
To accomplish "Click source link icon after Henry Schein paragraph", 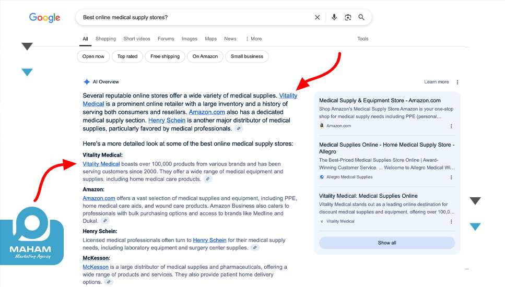I will [255, 248].
